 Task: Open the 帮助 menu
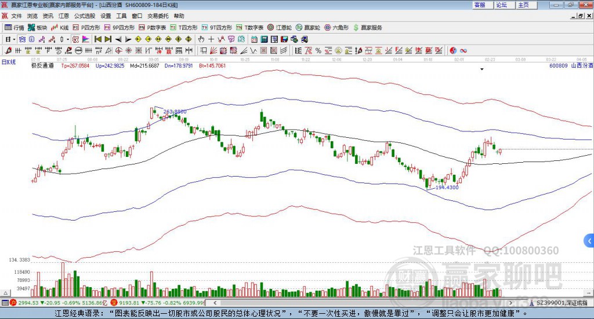pyautogui.click(x=179, y=16)
